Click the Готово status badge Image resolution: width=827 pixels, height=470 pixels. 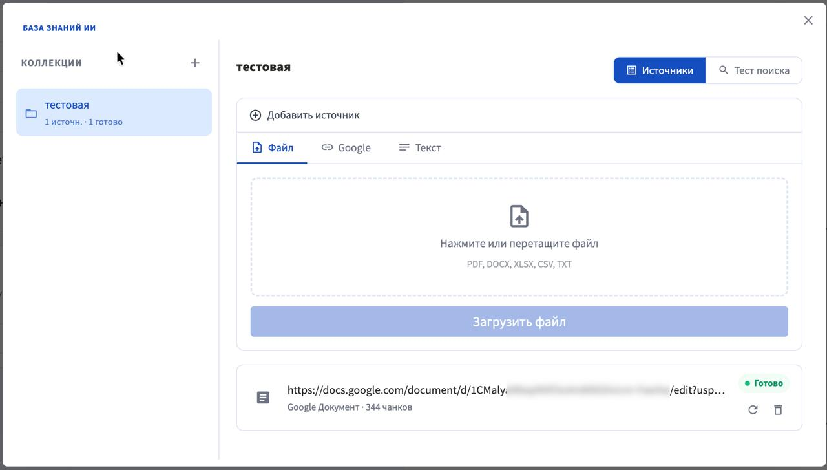[x=764, y=383]
